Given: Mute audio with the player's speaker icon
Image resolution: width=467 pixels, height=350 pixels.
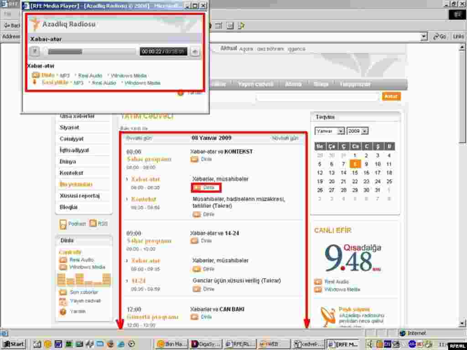Looking at the screenshot, I should (x=195, y=51).
